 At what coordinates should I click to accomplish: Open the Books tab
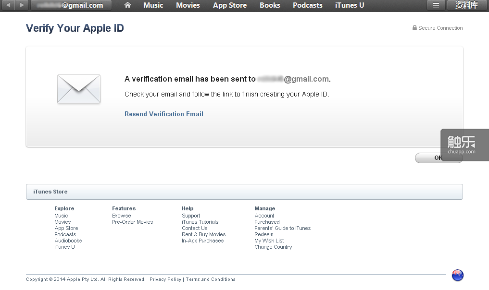(270, 5)
